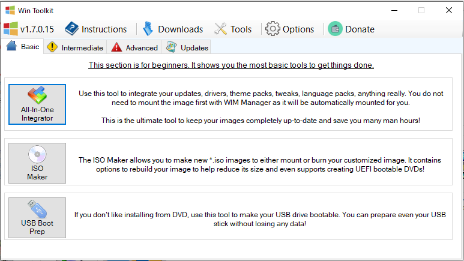Open the Instructions toolbar text
464x261 pixels.
click(x=104, y=29)
